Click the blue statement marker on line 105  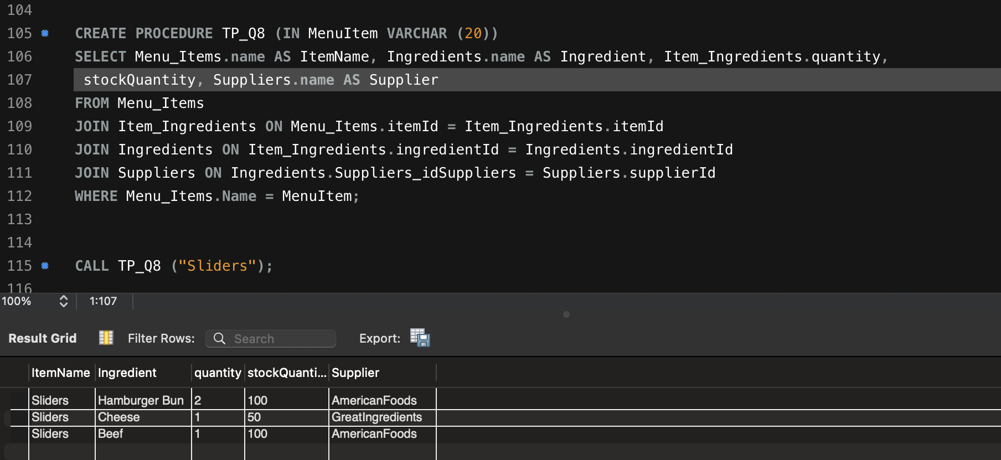pyautogui.click(x=45, y=33)
